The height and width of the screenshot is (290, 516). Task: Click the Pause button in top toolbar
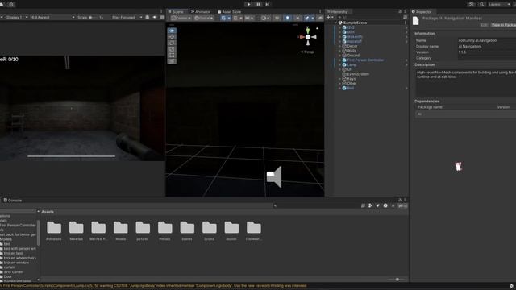[258, 4]
